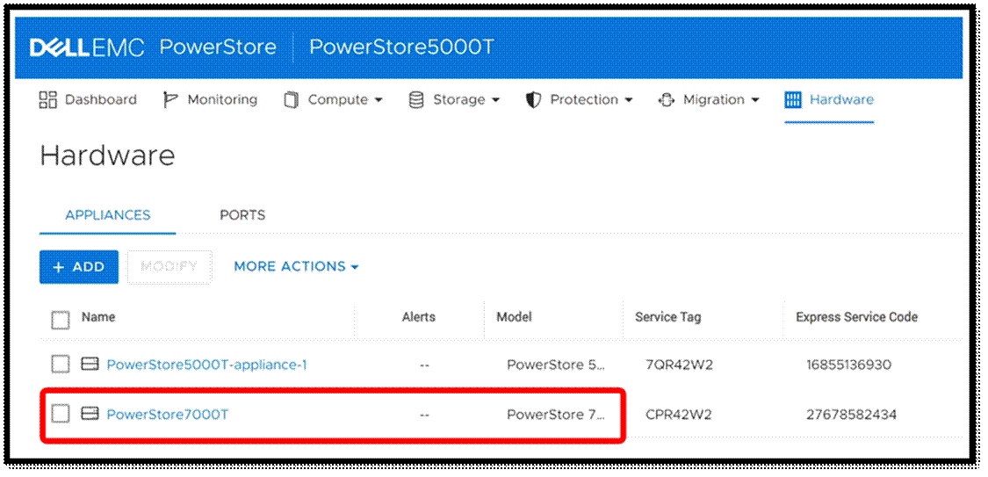Click the Dashboard grid icon
This screenshot has height=477, width=988.
pyautogui.click(x=47, y=100)
